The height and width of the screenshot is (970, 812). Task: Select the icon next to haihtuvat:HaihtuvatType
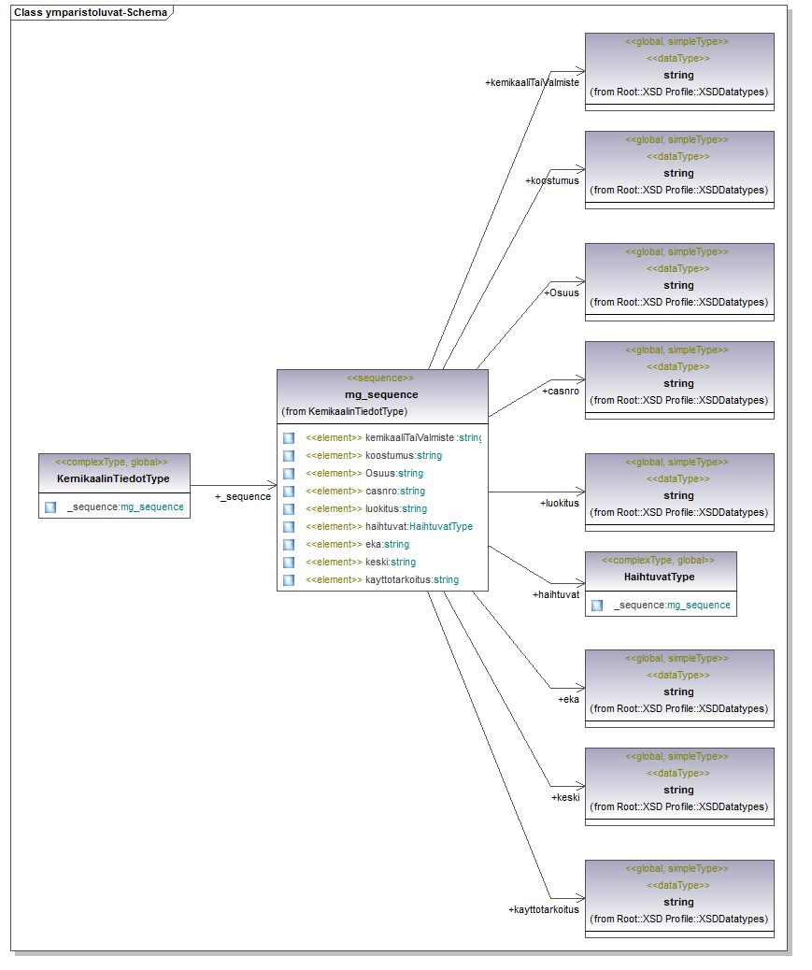pyautogui.click(x=289, y=526)
